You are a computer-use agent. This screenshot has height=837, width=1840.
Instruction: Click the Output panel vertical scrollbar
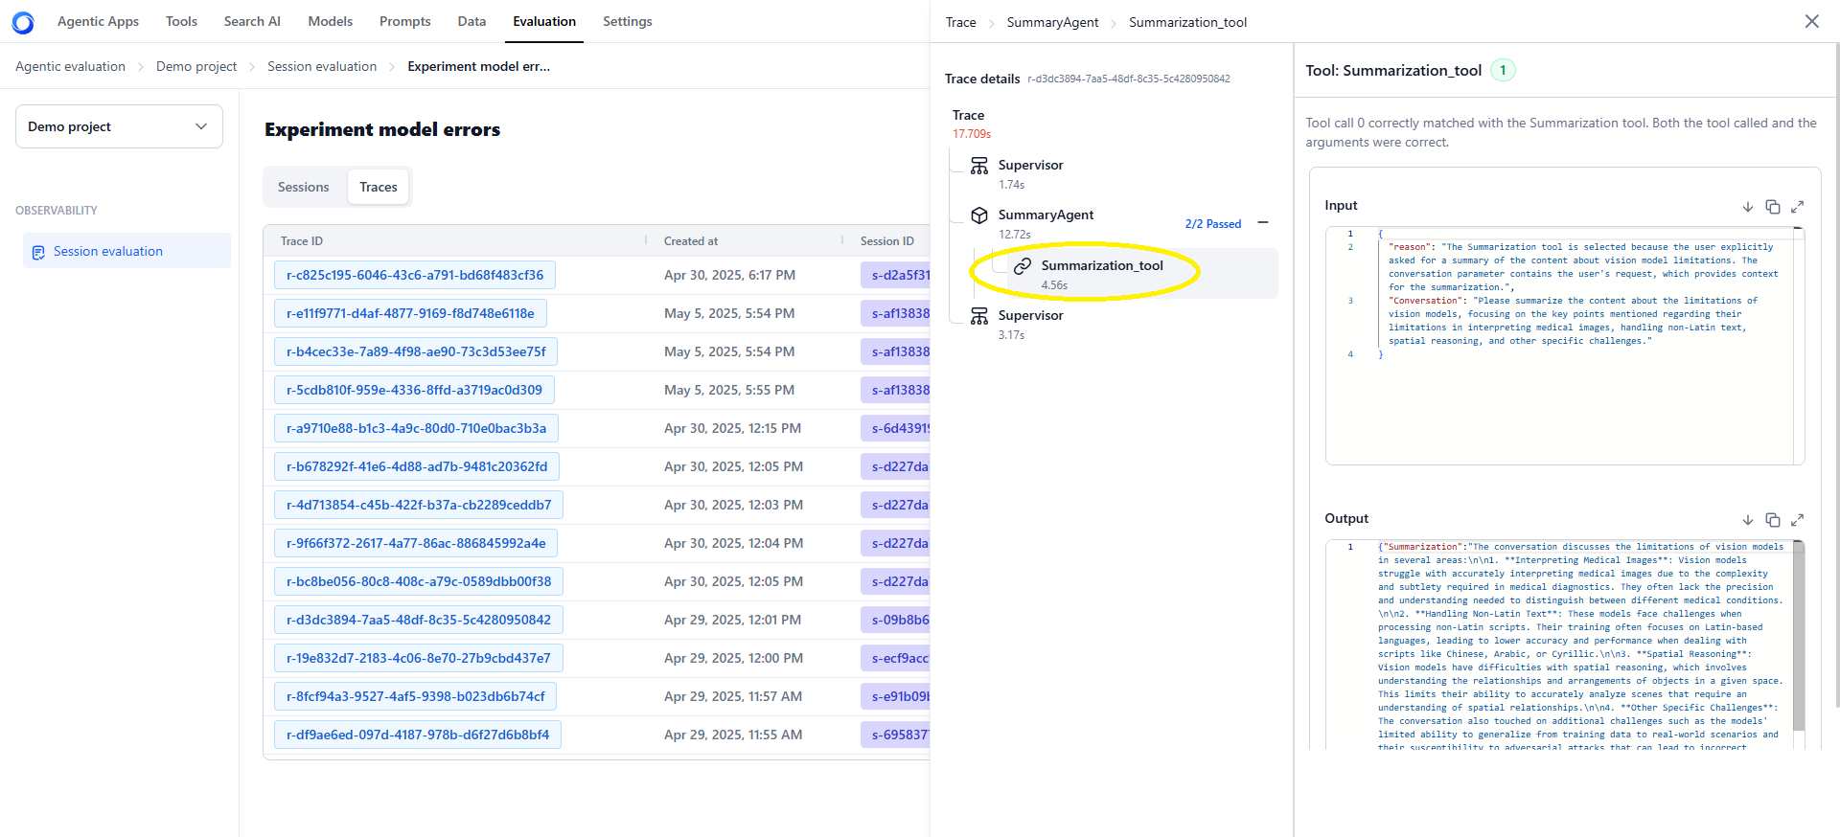point(1798,637)
